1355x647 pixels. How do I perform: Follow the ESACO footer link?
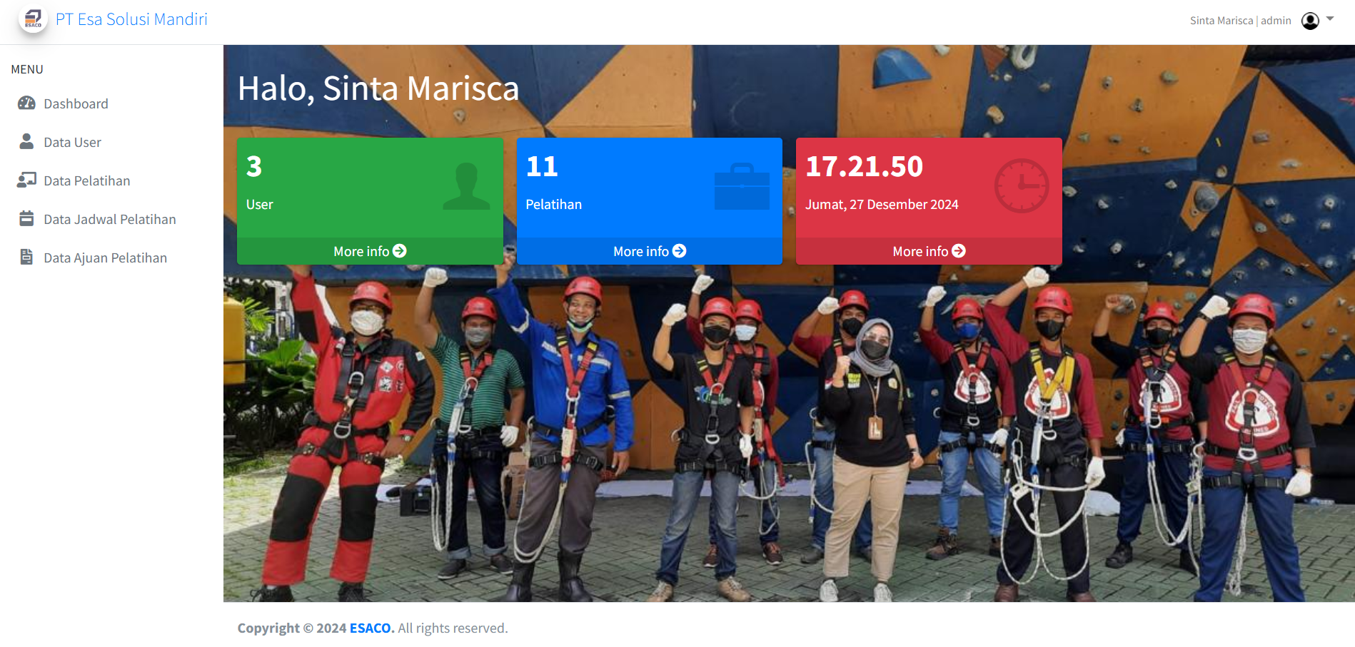click(371, 628)
